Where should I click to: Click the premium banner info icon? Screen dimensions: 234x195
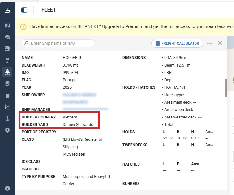pos(23,27)
